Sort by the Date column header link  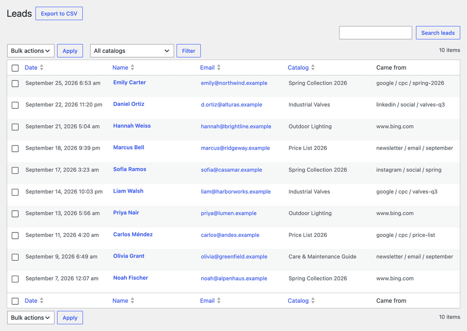click(x=31, y=67)
